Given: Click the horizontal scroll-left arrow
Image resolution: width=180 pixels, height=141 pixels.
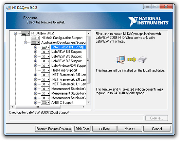Looking at the screenshot, I should click(12, 107).
